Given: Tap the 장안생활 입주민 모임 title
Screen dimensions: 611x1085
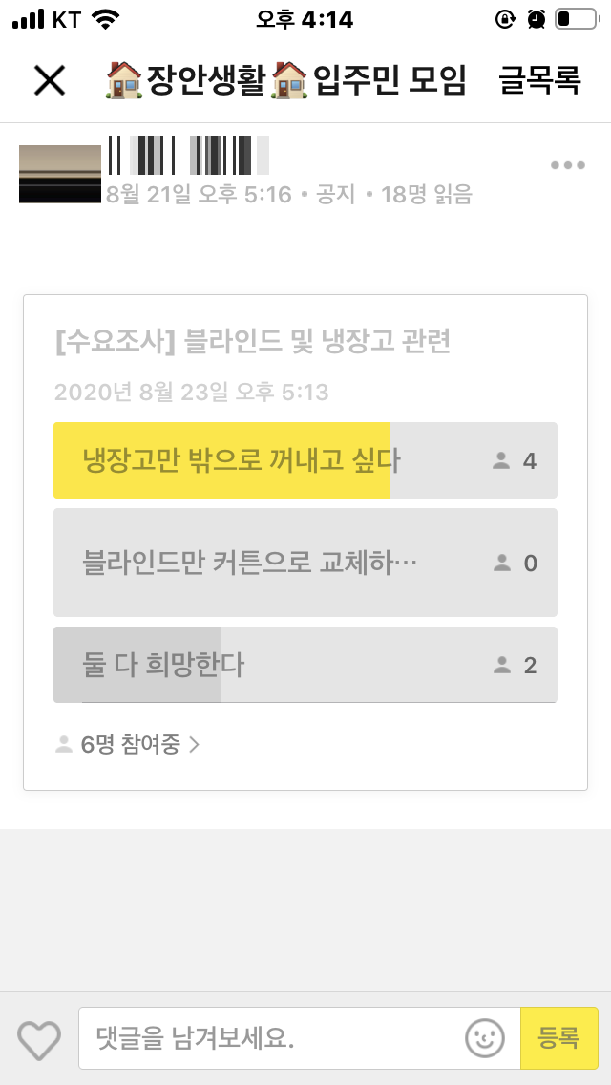Looking at the screenshot, I should point(285,80).
